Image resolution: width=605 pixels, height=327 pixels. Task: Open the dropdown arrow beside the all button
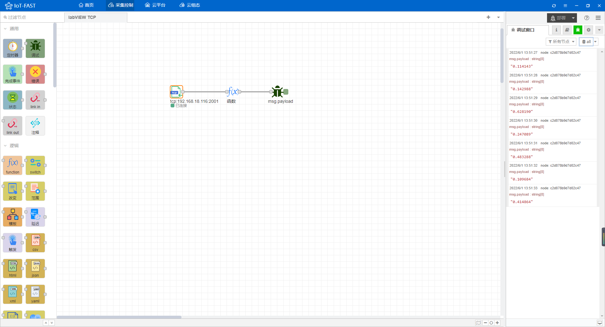pos(596,42)
